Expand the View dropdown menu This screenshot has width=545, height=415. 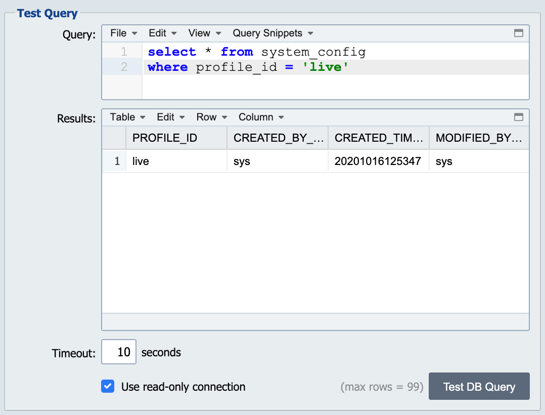click(x=205, y=33)
